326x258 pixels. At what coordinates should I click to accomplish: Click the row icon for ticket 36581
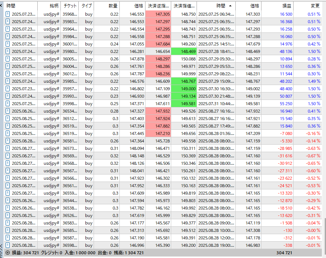click(x=8, y=141)
